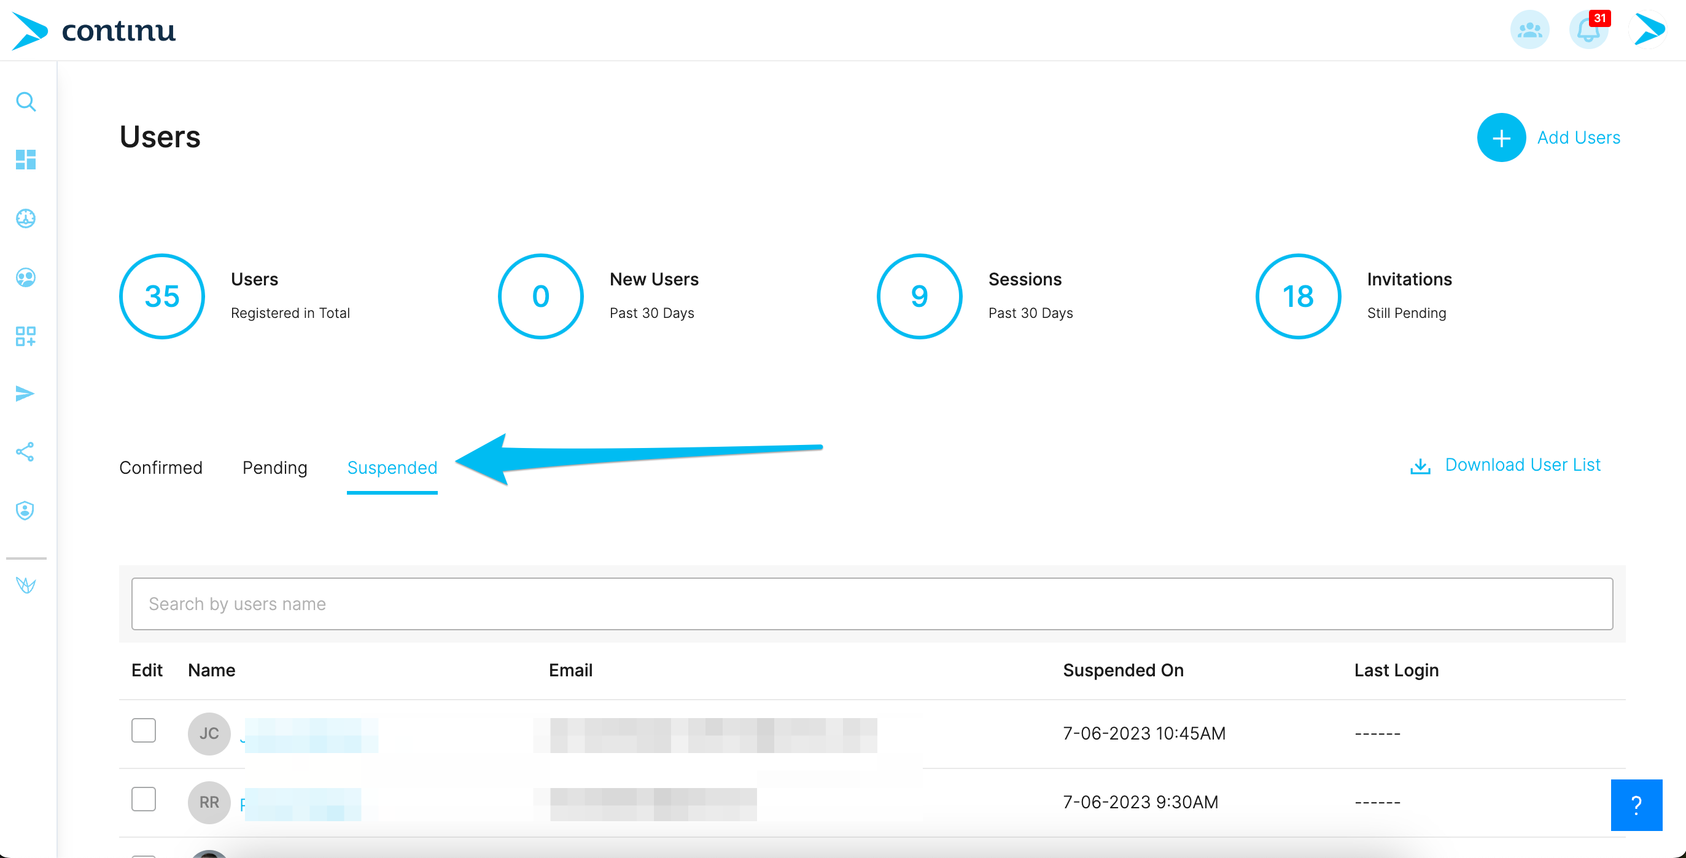Viewport: 1686px width, 858px height.
Task: Click the Contimu profile arrow icon top right
Action: coord(1648,30)
